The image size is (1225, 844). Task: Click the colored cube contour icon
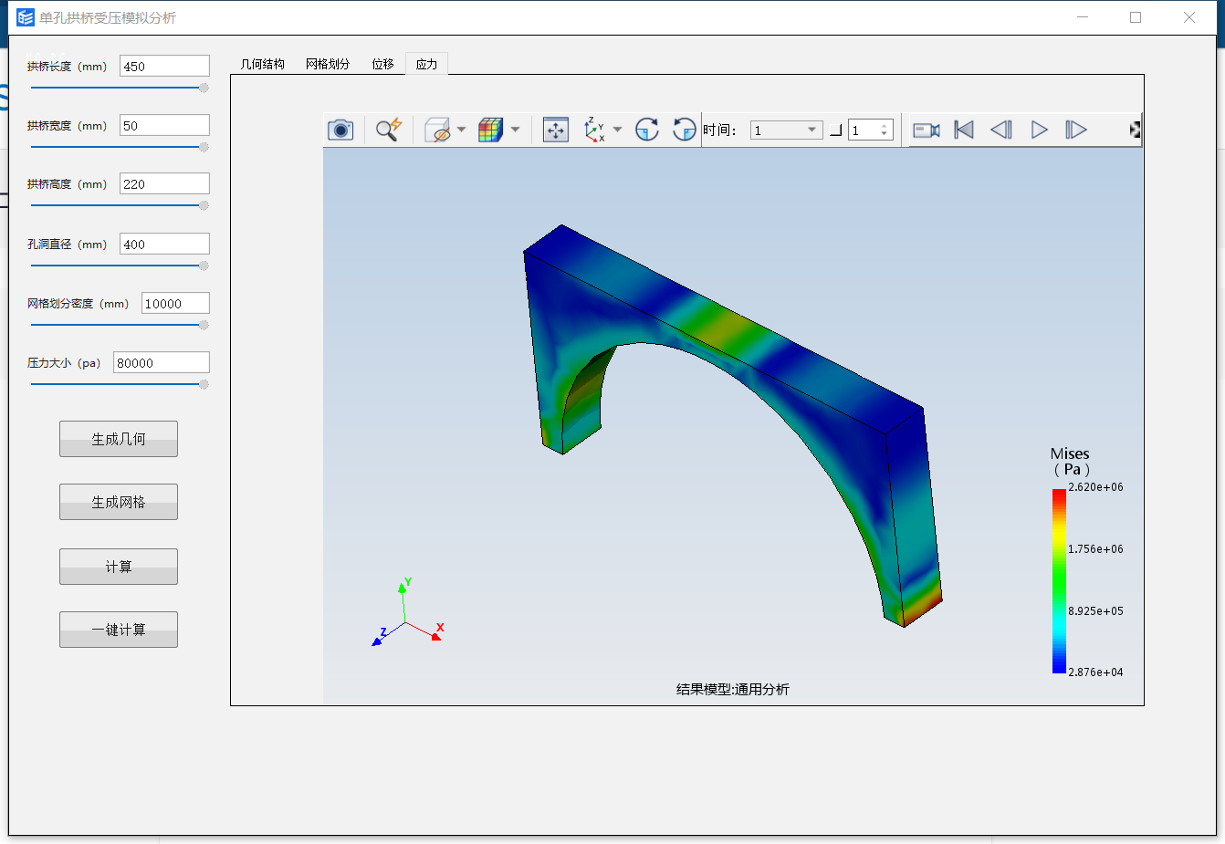pyautogui.click(x=491, y=130)
